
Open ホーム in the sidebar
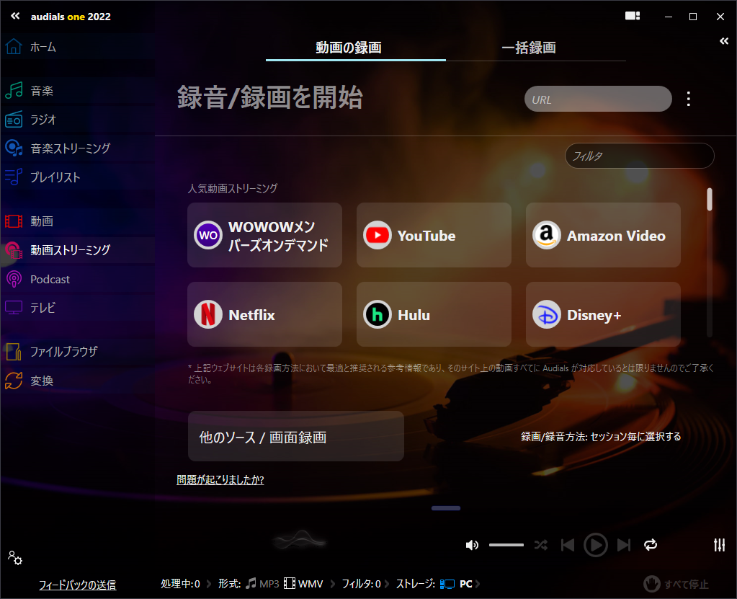(x=78, y=47)
